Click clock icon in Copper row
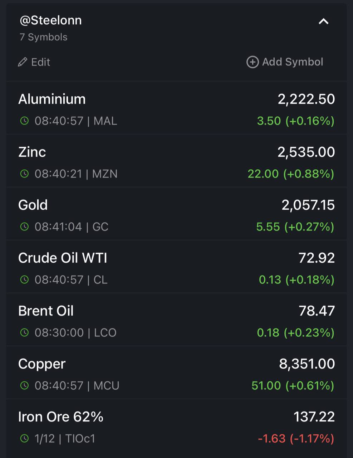 tap(24, 386)
